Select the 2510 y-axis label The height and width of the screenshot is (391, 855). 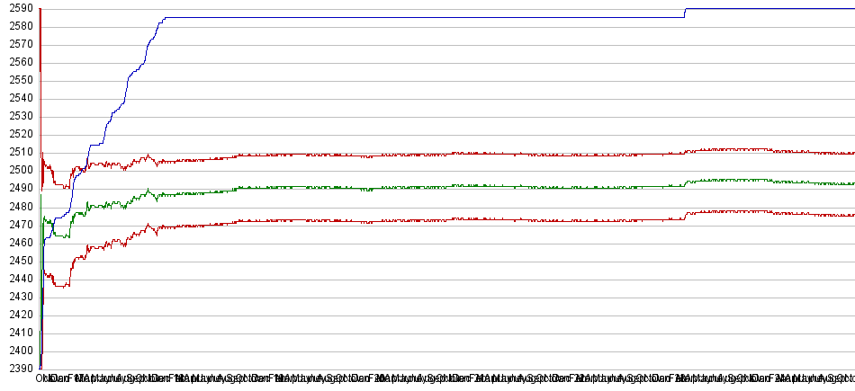tap(20, 152)
